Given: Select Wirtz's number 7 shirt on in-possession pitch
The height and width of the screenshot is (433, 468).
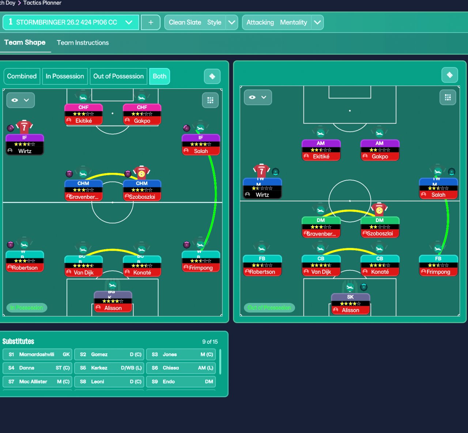Looking at the screenshot, I should point(24,127).
